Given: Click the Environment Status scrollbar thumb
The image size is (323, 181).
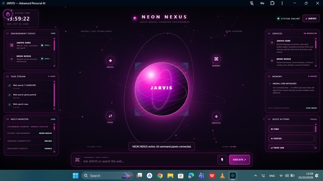Looking at the screenshot, I should tap(55, 45).
